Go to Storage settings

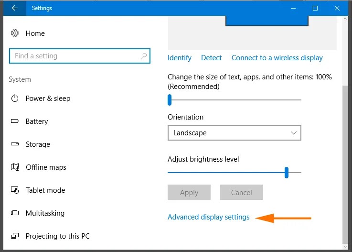point(38,144)
